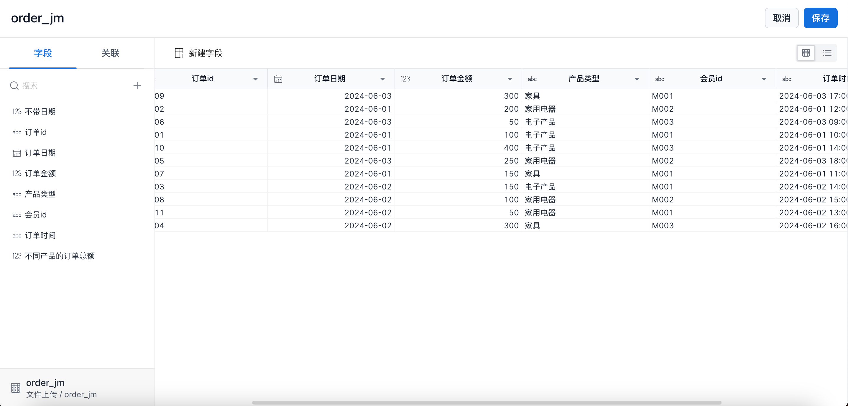Open the 产品类型 column dropdown arrow
The height and width of the screenshot is (406, 848).
click(637, 79)
